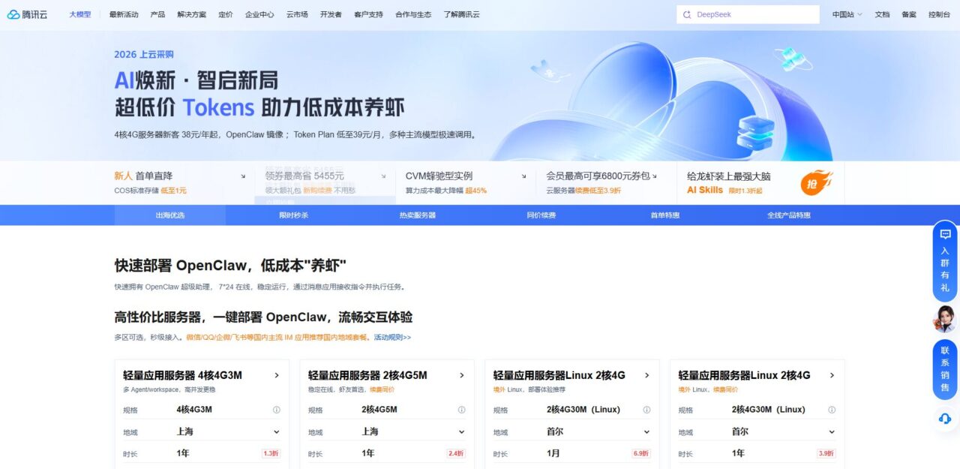Viewport: 960px width, 469px height.
Task: Open the 中国站 region dropdown
Action: 844,14
